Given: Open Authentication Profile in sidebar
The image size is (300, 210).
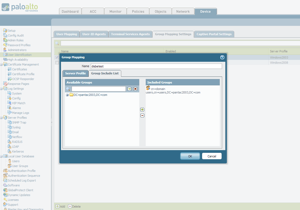Looking at the screenshot, I should click(x=22, y=171).
